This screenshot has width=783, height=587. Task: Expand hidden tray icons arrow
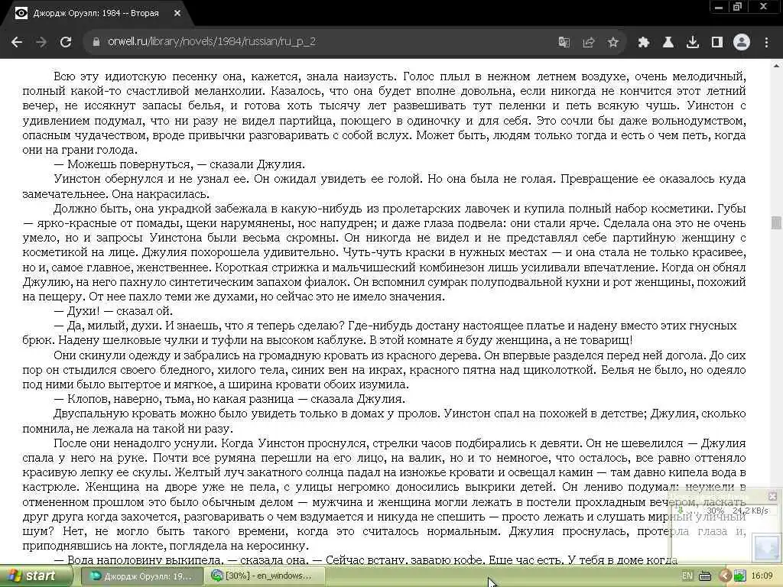coord(725,576)
